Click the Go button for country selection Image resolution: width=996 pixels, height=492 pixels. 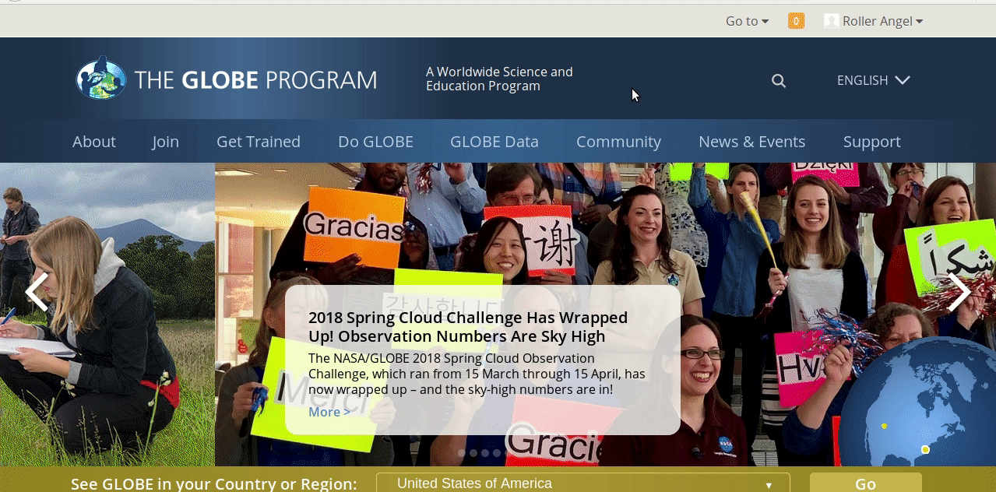point(866,483)
